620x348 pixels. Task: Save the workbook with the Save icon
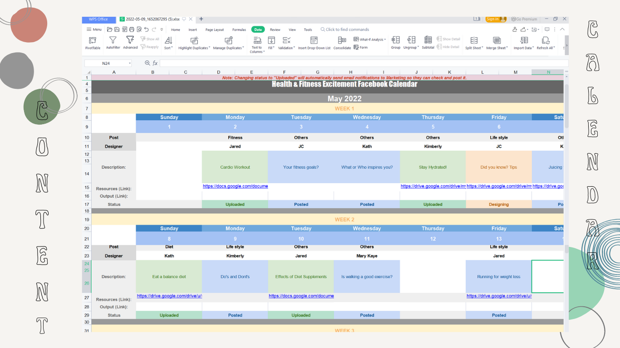click(x=117, y=29)
